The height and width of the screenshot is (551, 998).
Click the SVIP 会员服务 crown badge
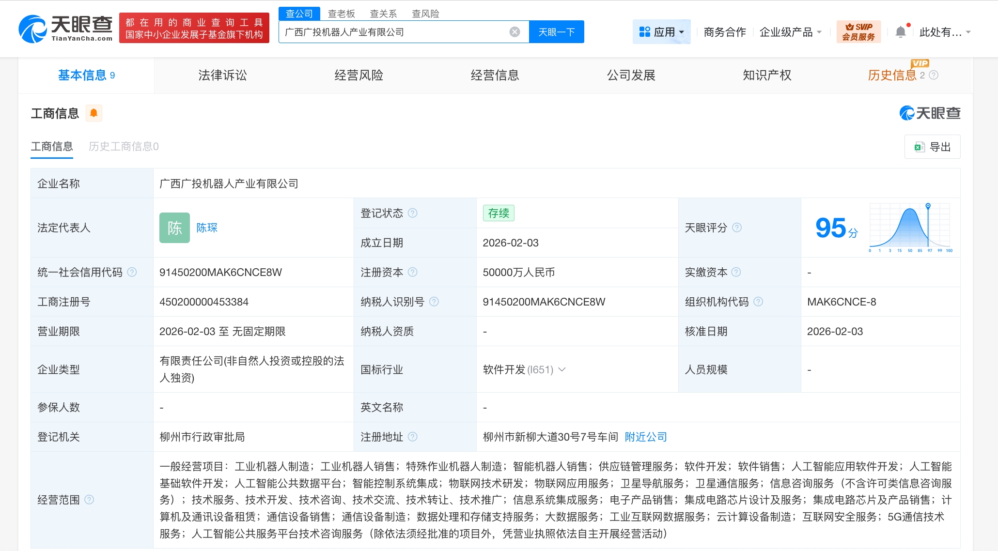858,31
